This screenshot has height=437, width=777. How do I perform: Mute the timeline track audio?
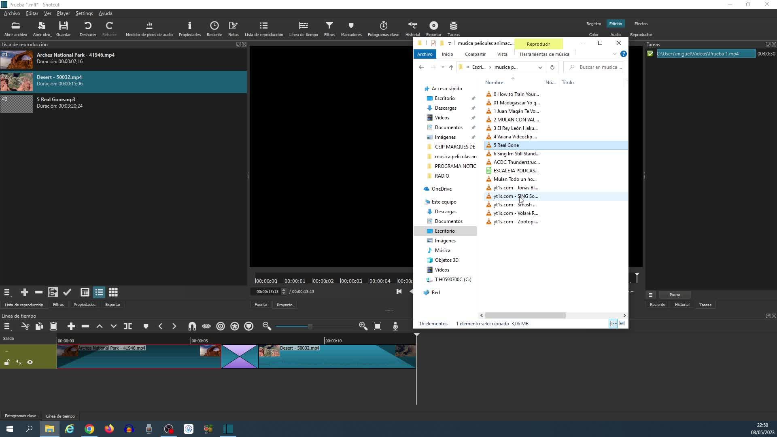19,363
